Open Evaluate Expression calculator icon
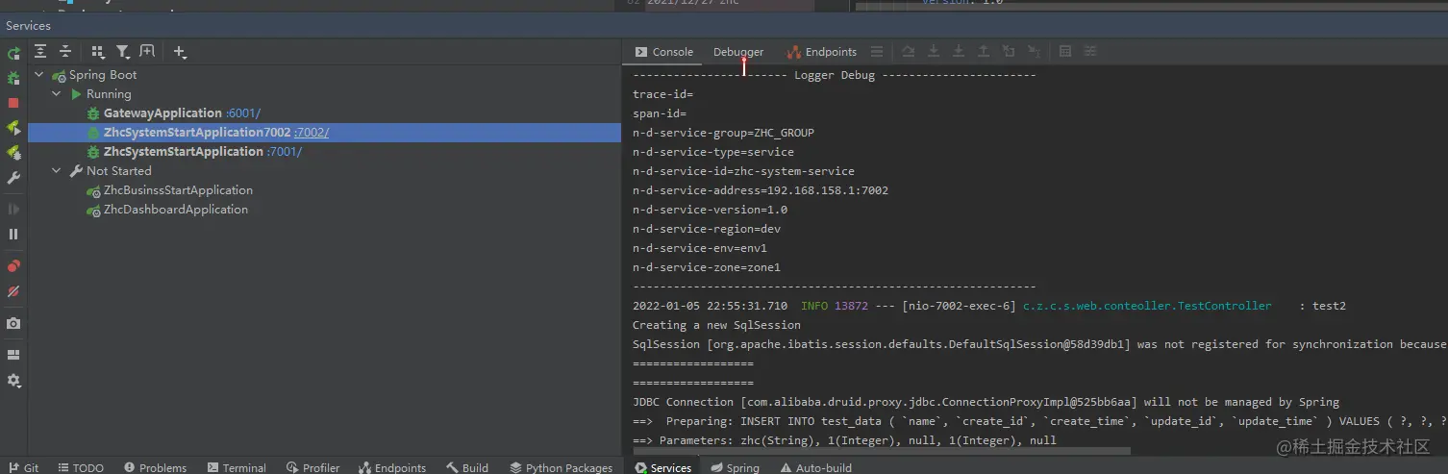Viewport: 1448px width, 474px height. 1065,52
